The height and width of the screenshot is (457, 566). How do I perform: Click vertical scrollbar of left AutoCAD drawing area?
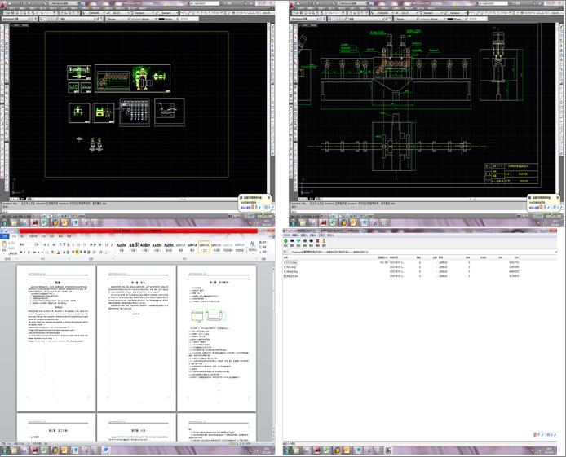point(268,109)
